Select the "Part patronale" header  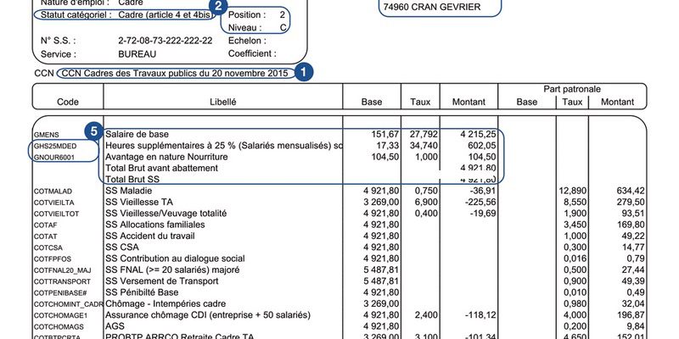pyautogui.click(x=572, y=89)
